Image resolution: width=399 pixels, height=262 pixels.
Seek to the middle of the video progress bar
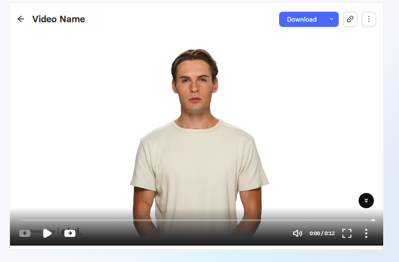[198, 220]
